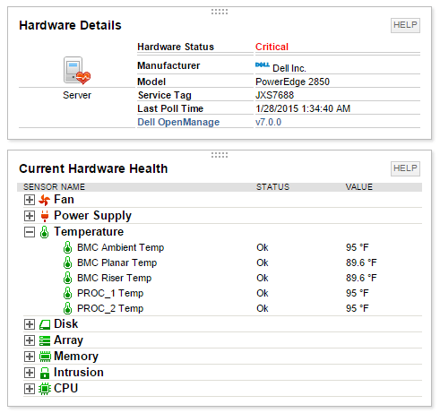Click the Dell manufacturer logo
The height and width of the screenshot is (413, 440).
[263, 65]
